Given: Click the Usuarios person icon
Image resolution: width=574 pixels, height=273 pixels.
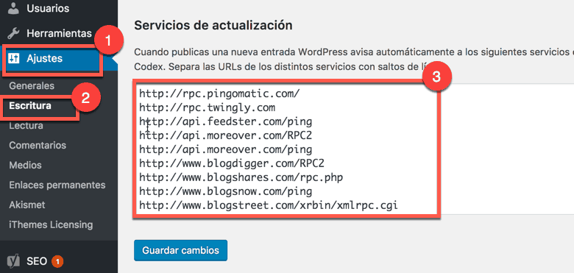Looking at the screenshot, I should click(x=13, y=7).
